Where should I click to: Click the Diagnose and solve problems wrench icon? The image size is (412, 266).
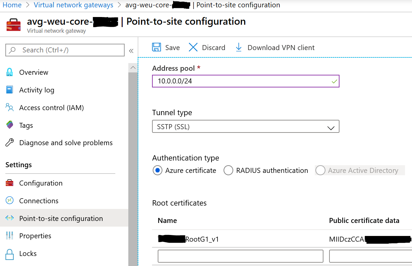tap(10, 143)
